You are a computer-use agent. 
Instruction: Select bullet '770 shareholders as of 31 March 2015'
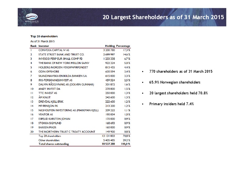coord(181,72)
